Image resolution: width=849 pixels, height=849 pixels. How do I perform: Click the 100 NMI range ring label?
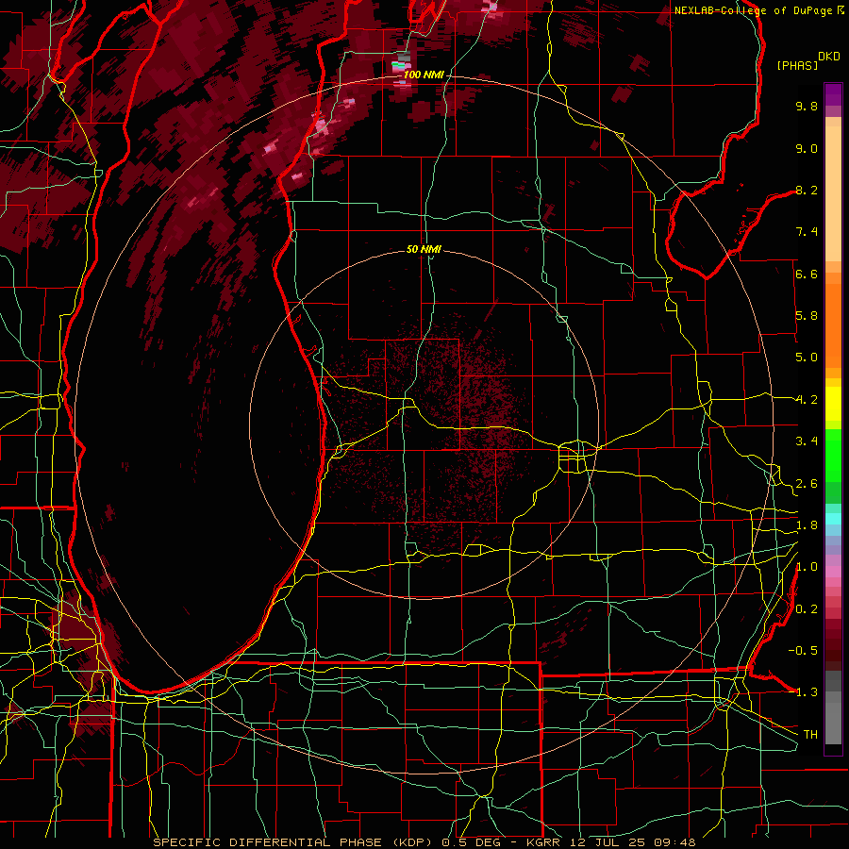pyautogui.click(x=424, y=75)
